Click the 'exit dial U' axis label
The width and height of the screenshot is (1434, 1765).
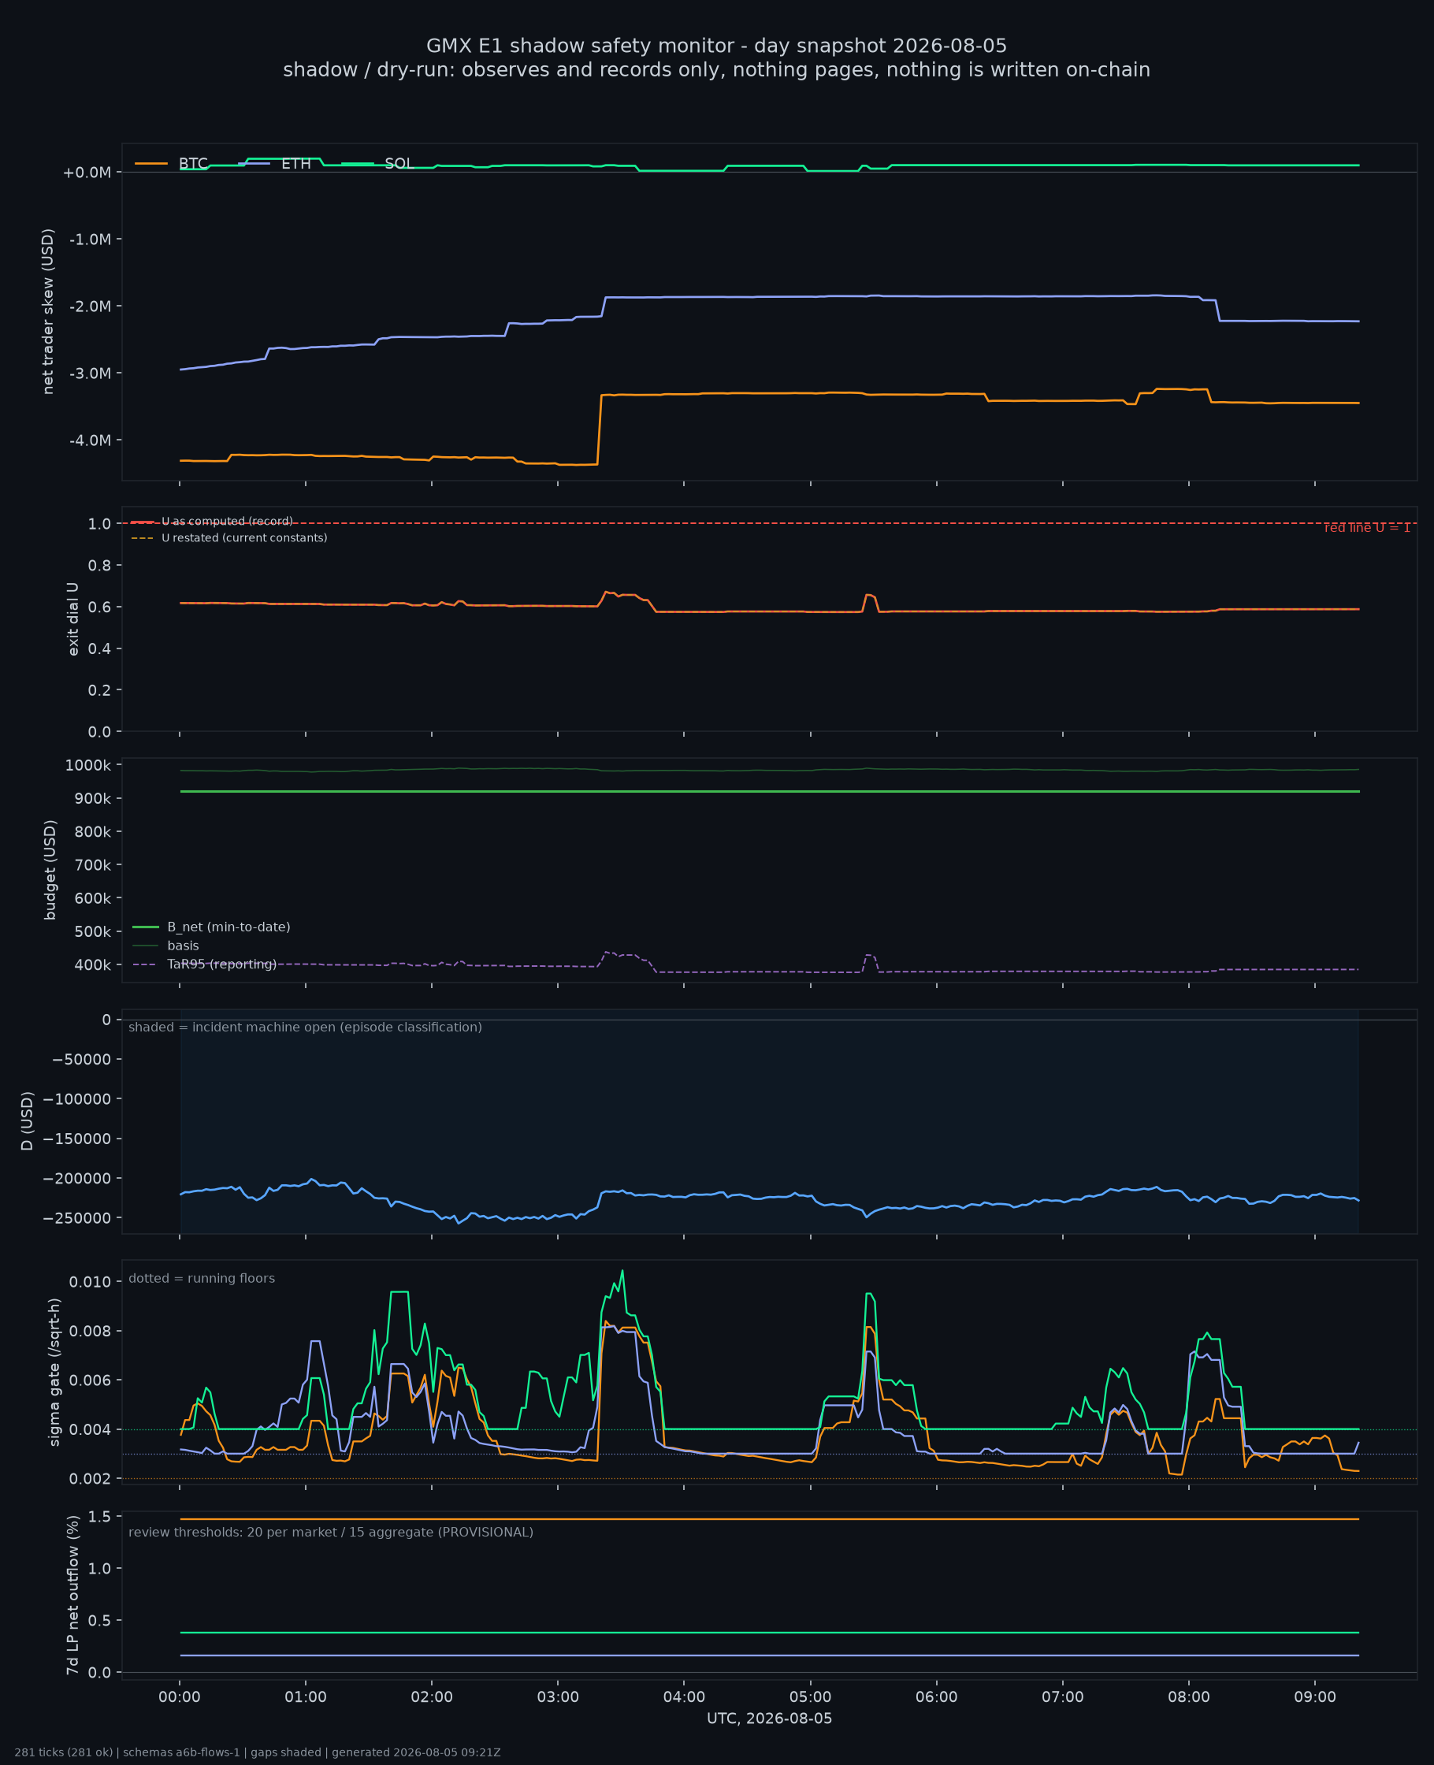point(72,619)
